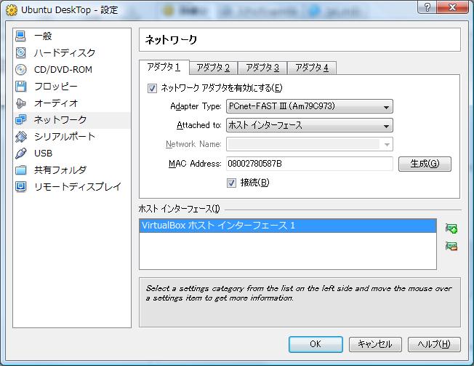Select 一般 in the settings category list
The width and height of the screenshot is (474, 366).
click(x=43, y=36)
